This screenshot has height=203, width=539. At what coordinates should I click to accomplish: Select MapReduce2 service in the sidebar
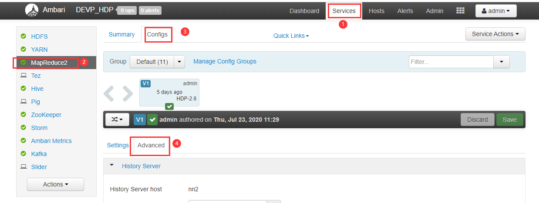click(x=49, y=63)
